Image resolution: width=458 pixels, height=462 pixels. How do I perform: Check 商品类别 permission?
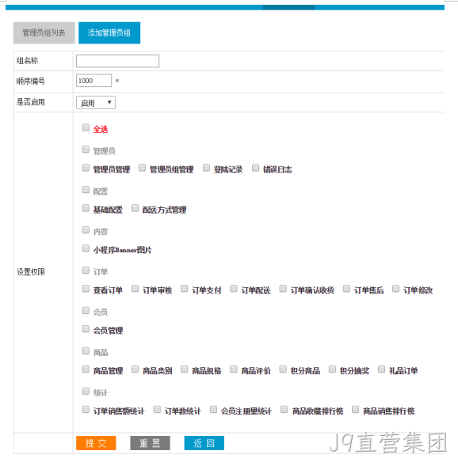(x=135, y=369)
